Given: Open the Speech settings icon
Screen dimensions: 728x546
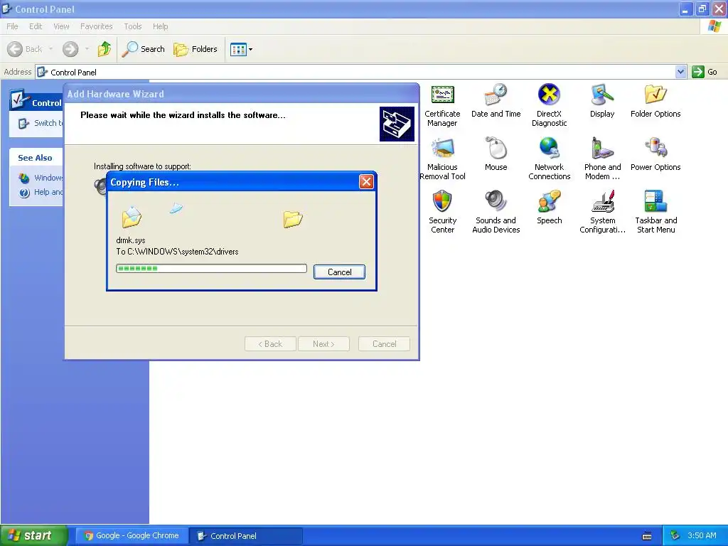Looking at the screenshot, I should (x=549, y=208).
